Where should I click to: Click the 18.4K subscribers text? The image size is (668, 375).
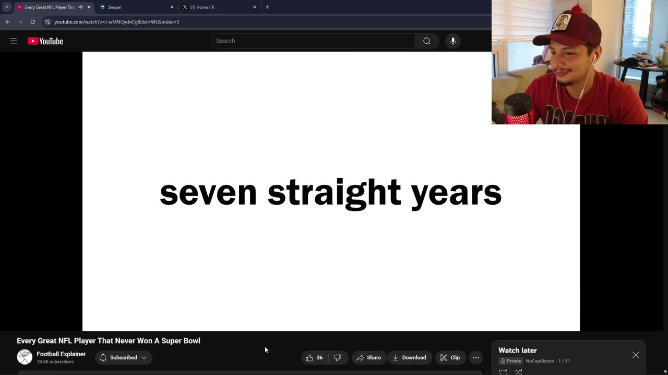55,362
